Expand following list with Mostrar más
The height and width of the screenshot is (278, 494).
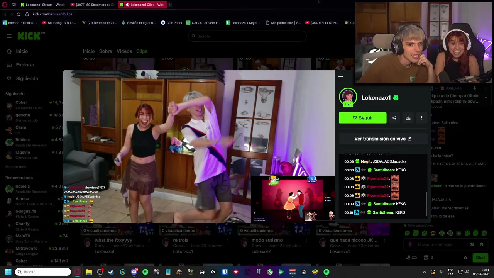click(15, 167)
